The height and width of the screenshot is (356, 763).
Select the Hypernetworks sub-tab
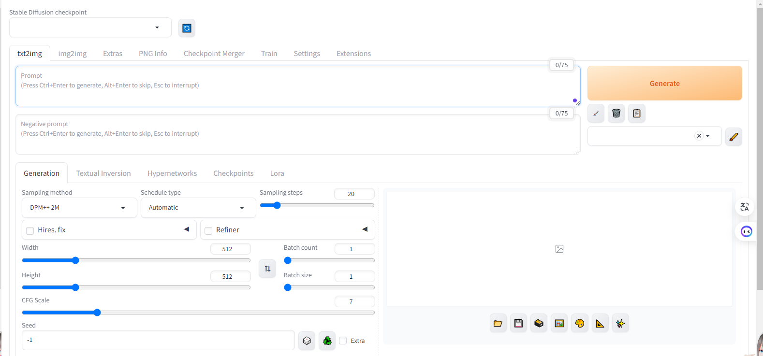click(172, 173)
